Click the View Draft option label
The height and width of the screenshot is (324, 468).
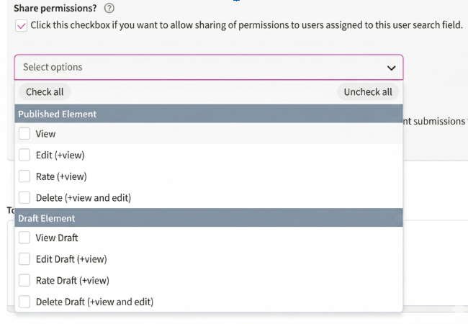coord(57,238)
